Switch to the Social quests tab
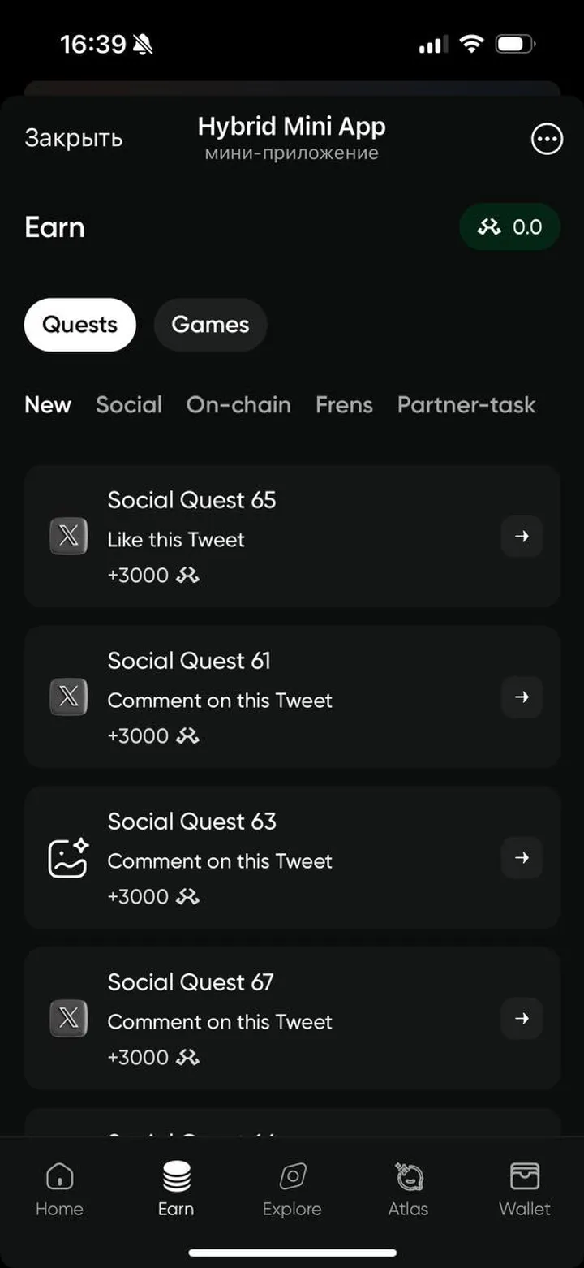The width and height of the screenshot is (584, 1268). click(129, 404)
